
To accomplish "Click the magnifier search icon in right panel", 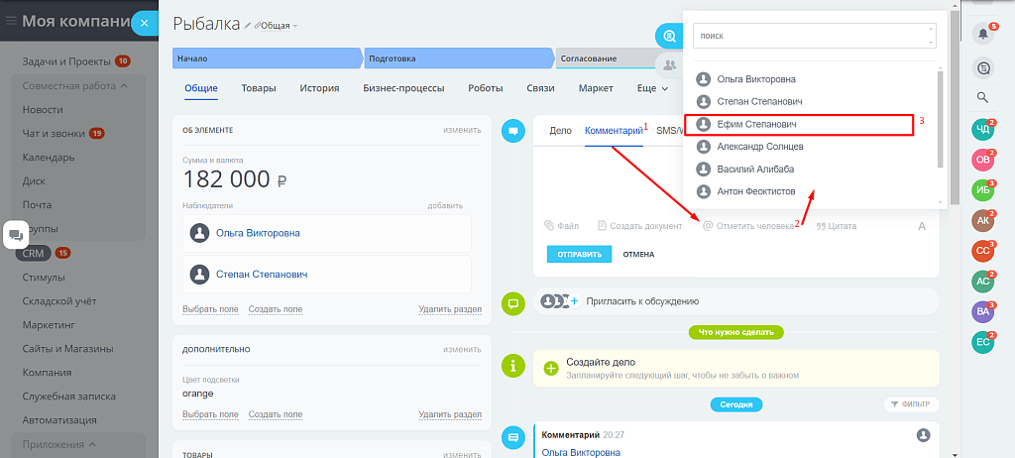I will [x=982, y=98].
